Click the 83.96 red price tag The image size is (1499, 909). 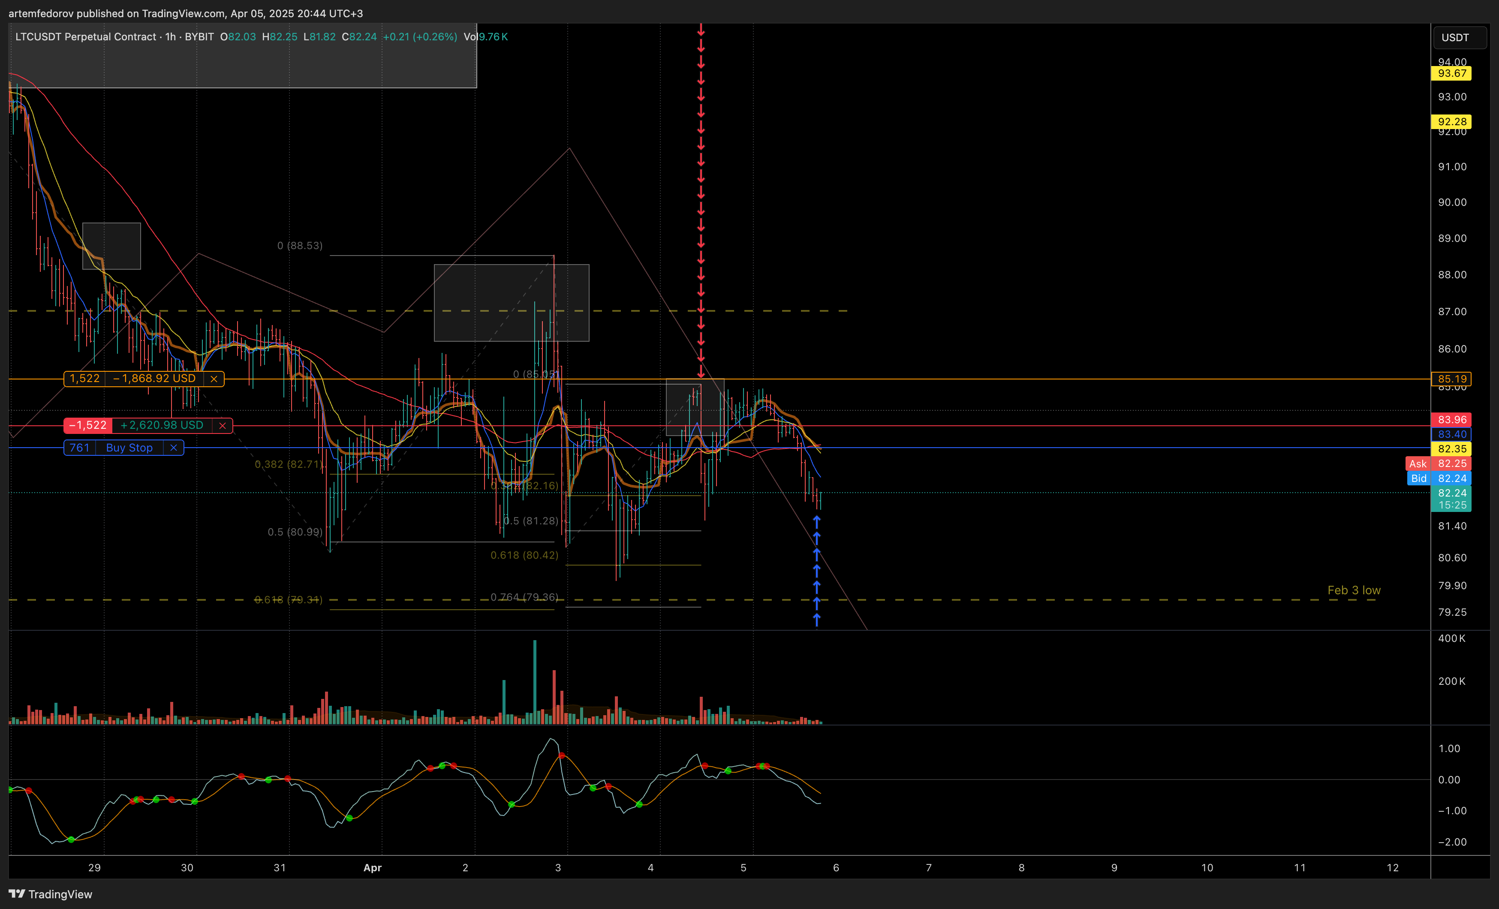pos(1451,420)
